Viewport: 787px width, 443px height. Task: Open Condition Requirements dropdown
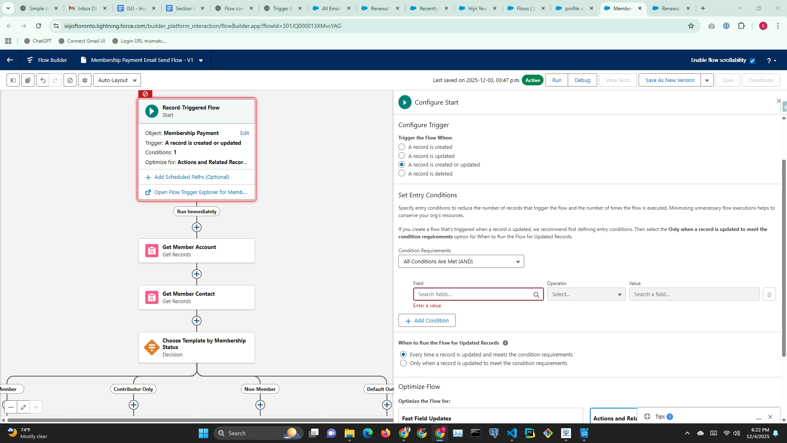(461, 262)
